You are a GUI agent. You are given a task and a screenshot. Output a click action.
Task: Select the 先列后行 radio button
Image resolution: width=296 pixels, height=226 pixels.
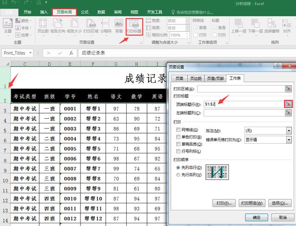coord(178,167)
